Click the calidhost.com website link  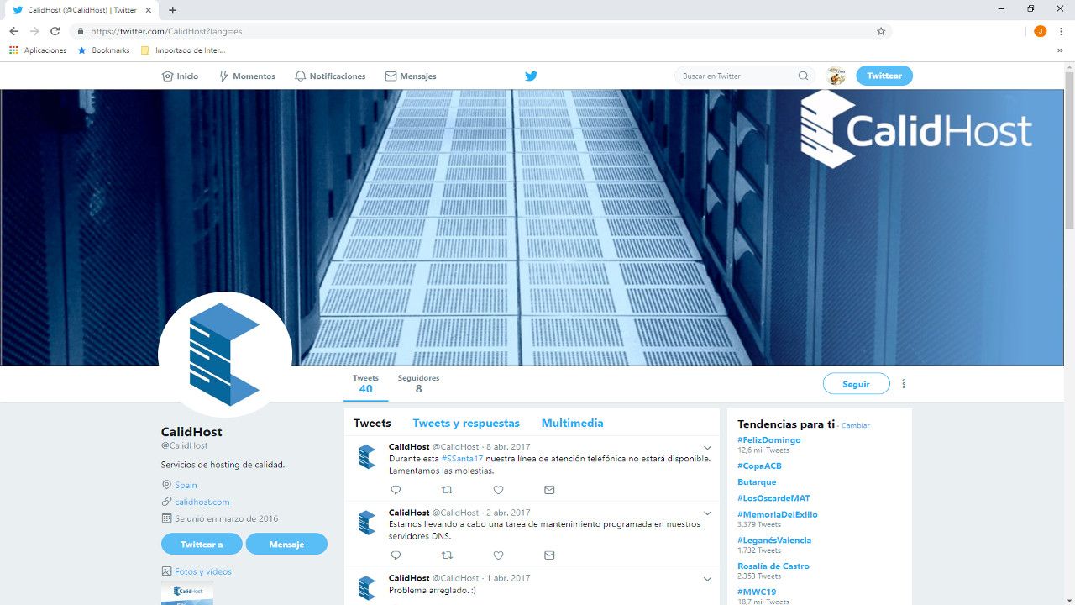coord(202,502)
